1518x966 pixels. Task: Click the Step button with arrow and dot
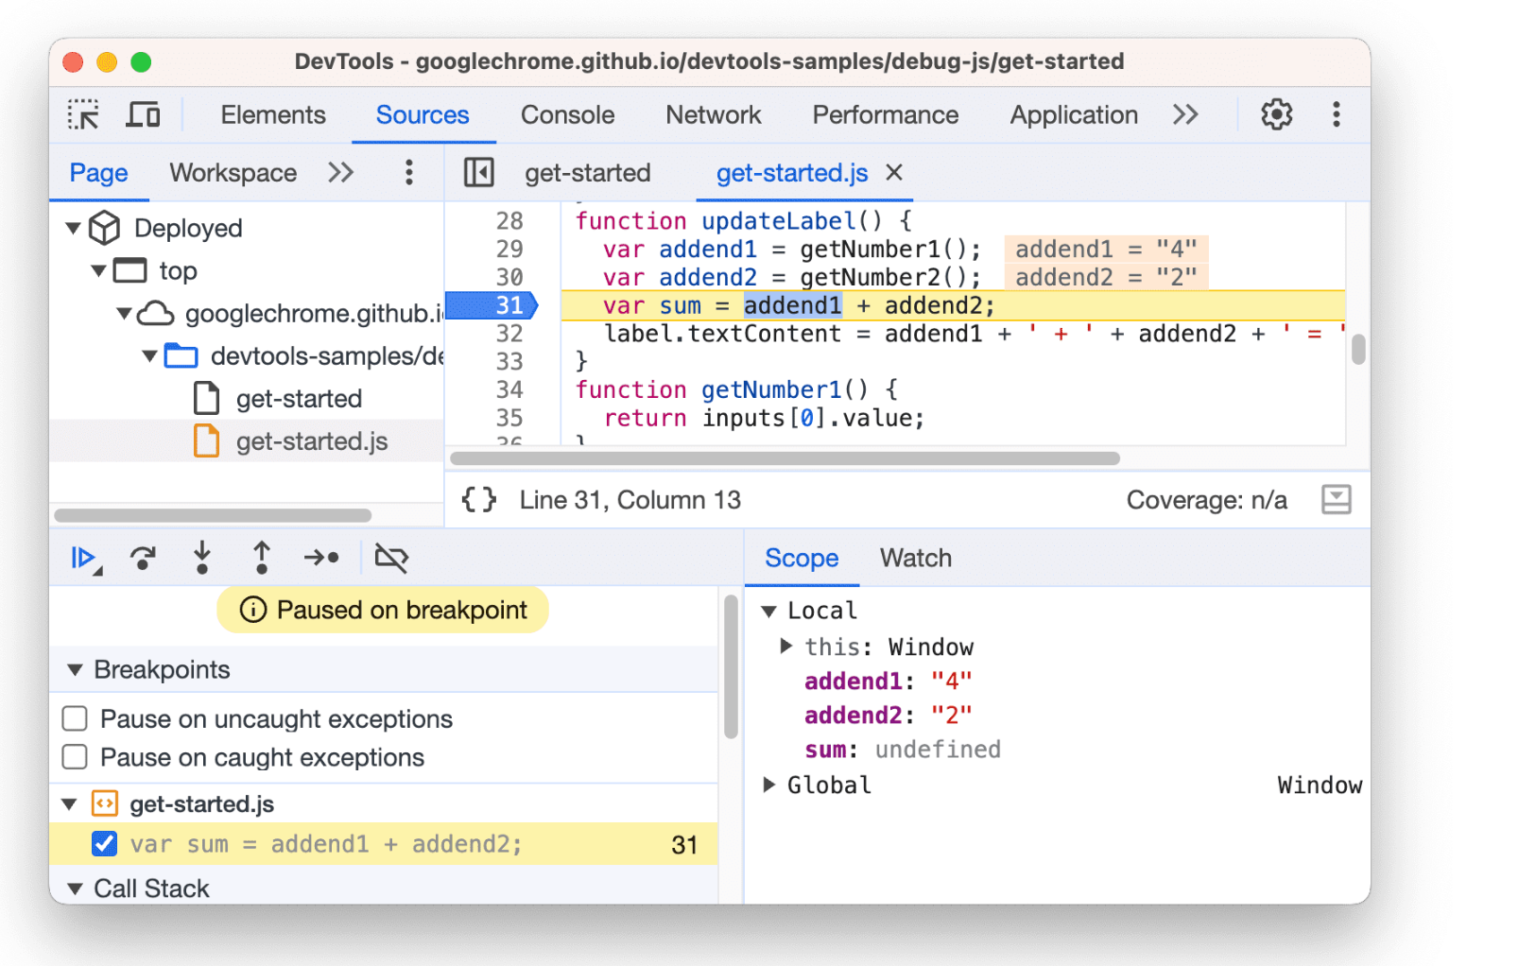click(321, 558)
